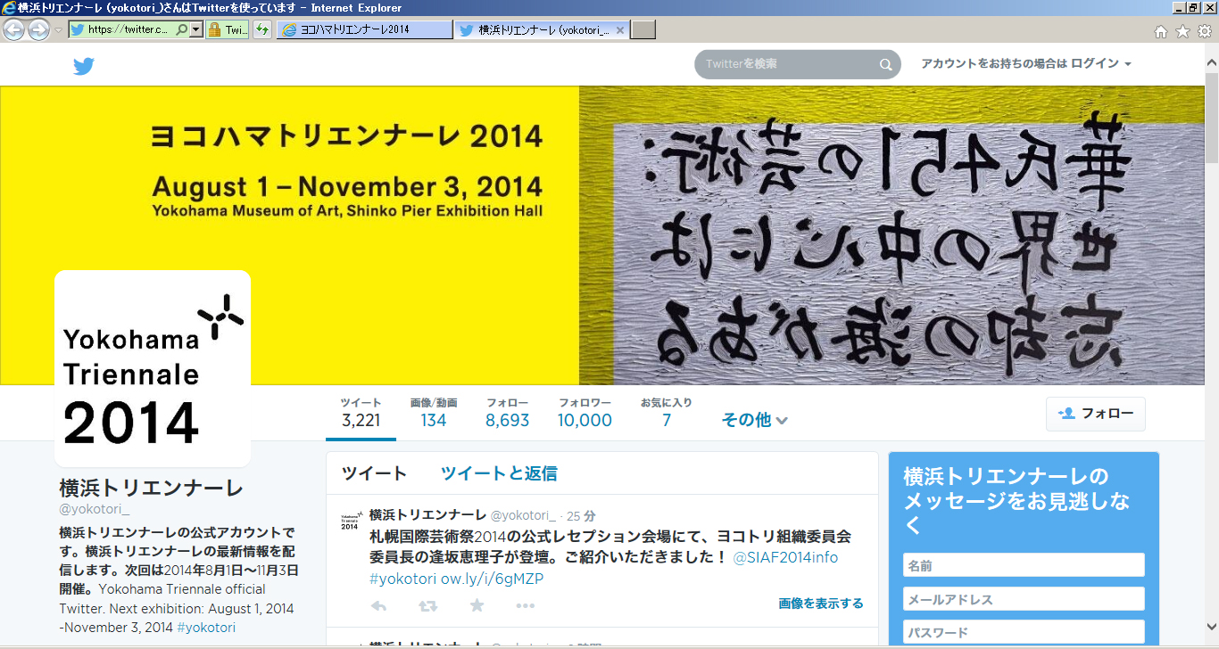Click the #yokotori hashtag in the bio
The height and width of the screenshot is (649, 1219).
pos(206,628)
